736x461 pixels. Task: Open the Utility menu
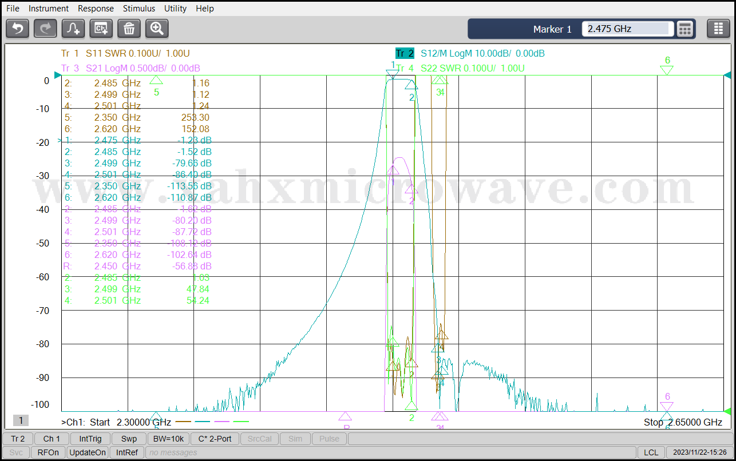click(x=175, y=9)
